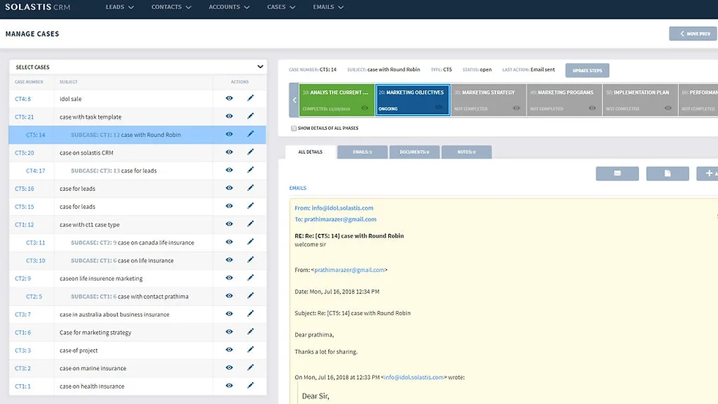Edit CT4: 17 subcase for leads
Viewport: 718px width, 404px height.
[251, 169]
